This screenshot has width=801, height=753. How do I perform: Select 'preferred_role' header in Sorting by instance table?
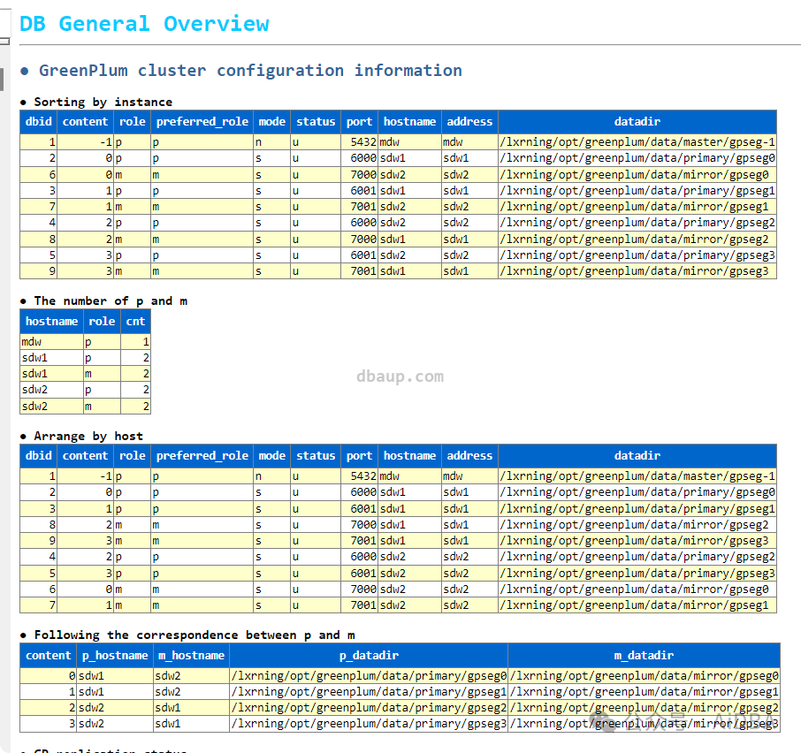[202, 121]
